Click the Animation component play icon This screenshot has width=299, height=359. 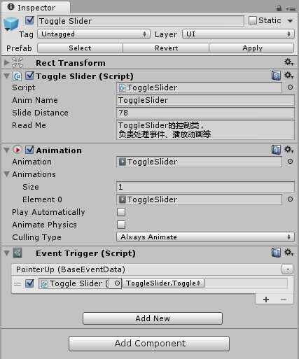point(18,150)
